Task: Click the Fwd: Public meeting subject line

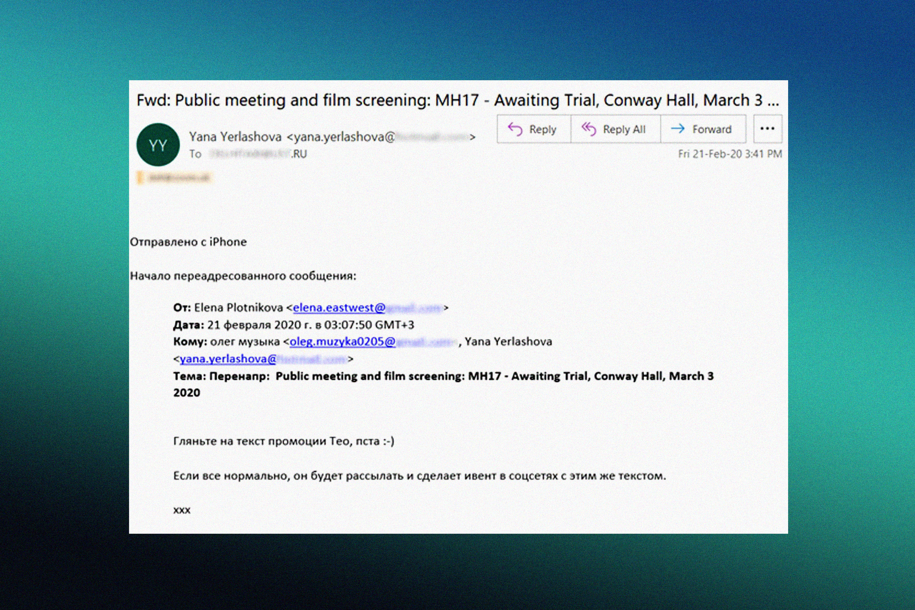Action: pos(457,100)
